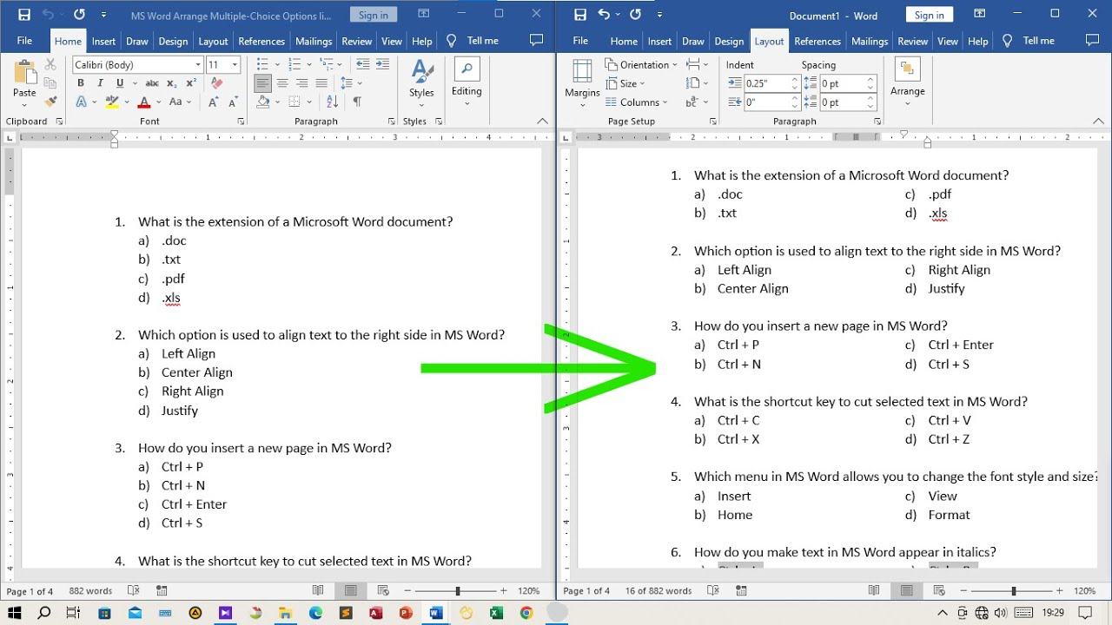Screen dimensions: 1112x625
Task: Open the Review tab in Document1 window
Action: 912,41
